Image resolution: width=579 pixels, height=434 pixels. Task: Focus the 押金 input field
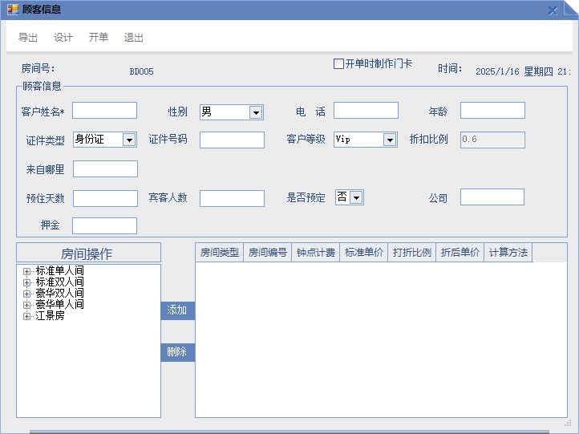(104, 225)
